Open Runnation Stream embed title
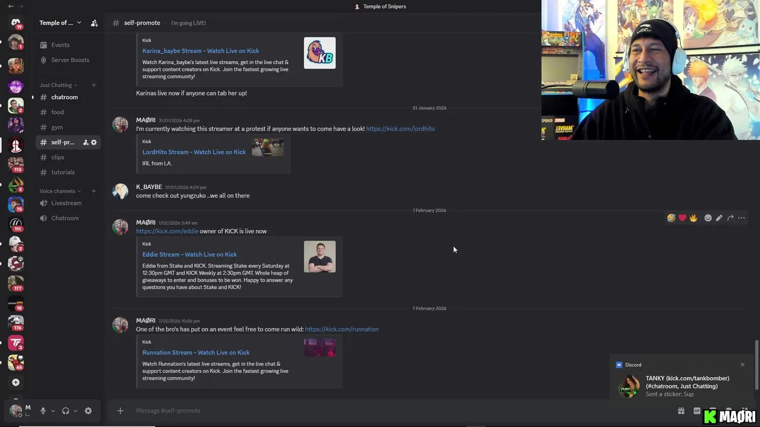 196,352
